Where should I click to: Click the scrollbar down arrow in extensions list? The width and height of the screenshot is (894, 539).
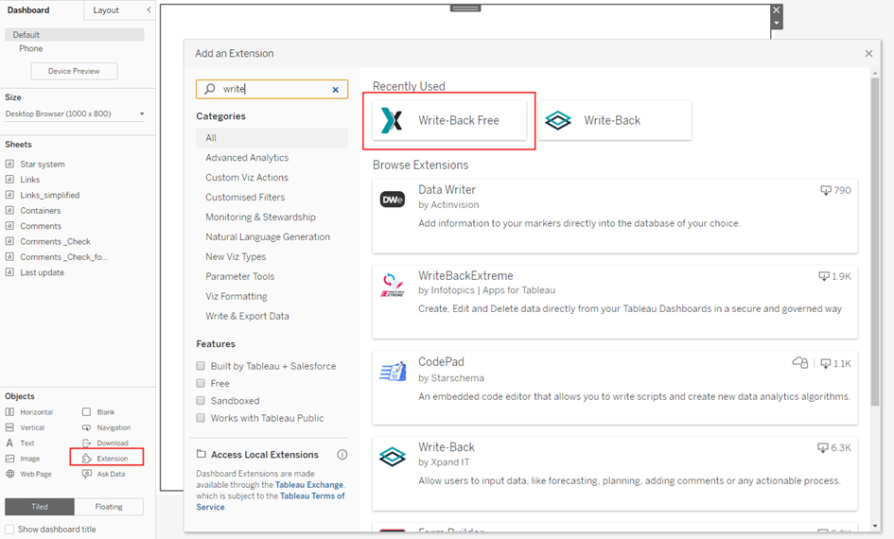[x=875, y=526]
